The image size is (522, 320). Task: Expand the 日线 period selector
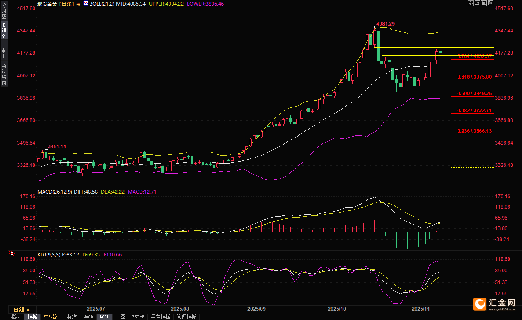19,310
